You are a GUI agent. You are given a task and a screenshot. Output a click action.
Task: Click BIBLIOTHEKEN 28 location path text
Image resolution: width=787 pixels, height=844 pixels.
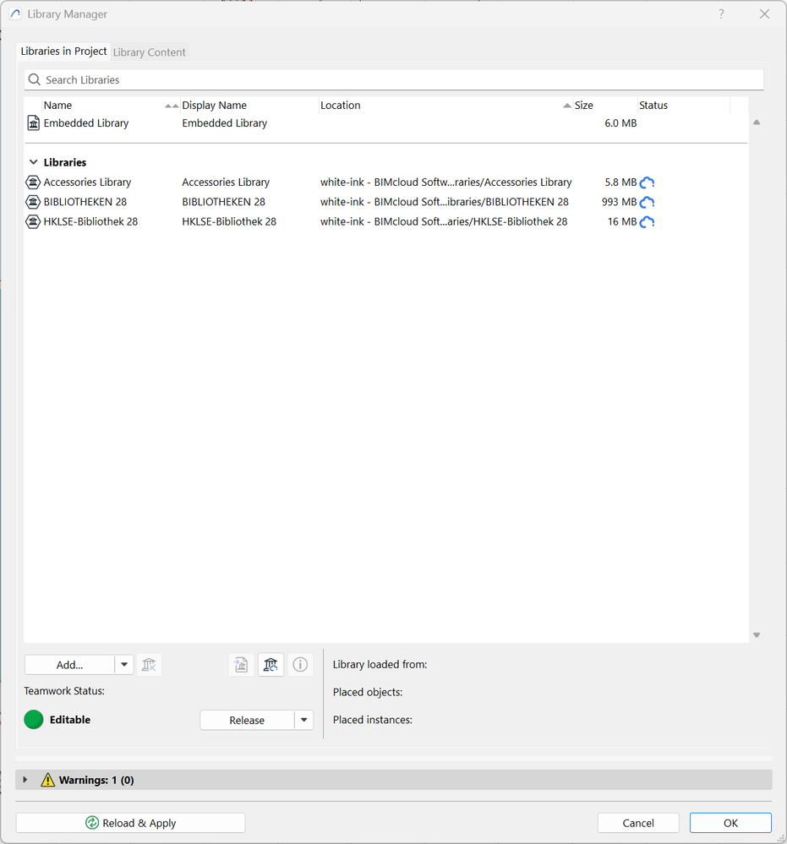[445, 202]
